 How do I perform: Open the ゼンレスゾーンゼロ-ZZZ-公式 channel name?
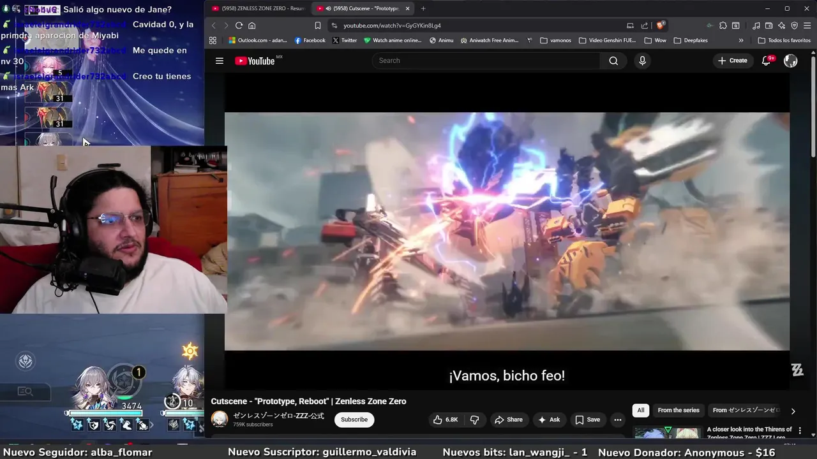(x=278, y=416)
